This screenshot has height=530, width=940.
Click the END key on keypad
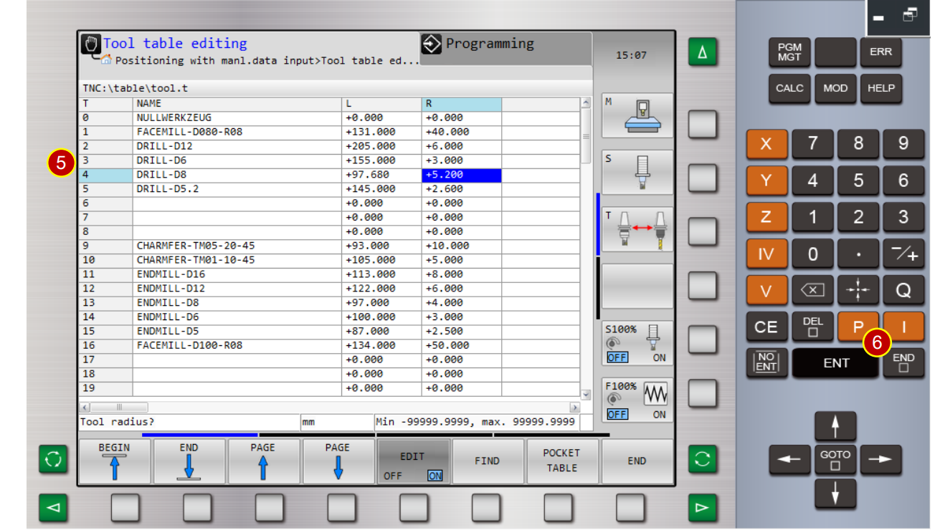(x=903, y=362)
